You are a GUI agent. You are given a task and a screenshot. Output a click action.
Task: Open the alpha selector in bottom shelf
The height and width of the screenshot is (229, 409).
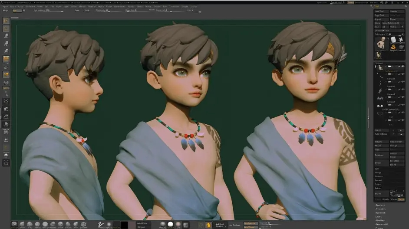click(109, 225)
